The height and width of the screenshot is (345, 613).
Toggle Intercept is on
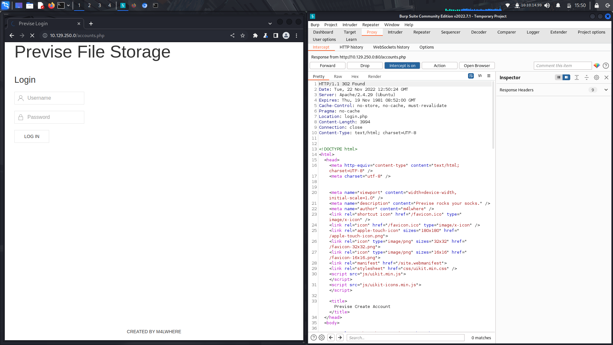click(x=402, y=65)
